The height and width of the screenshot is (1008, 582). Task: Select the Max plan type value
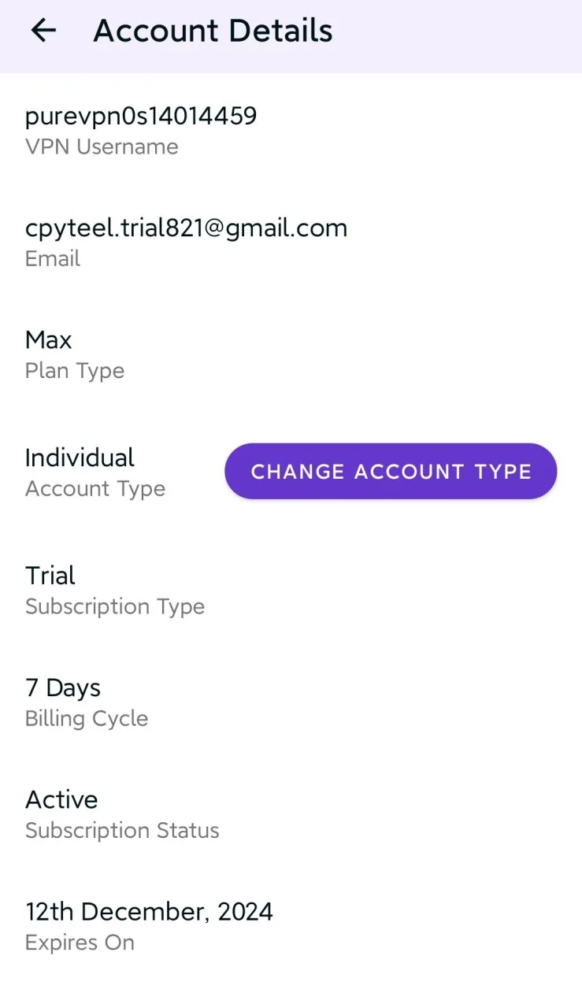point(49,340)
